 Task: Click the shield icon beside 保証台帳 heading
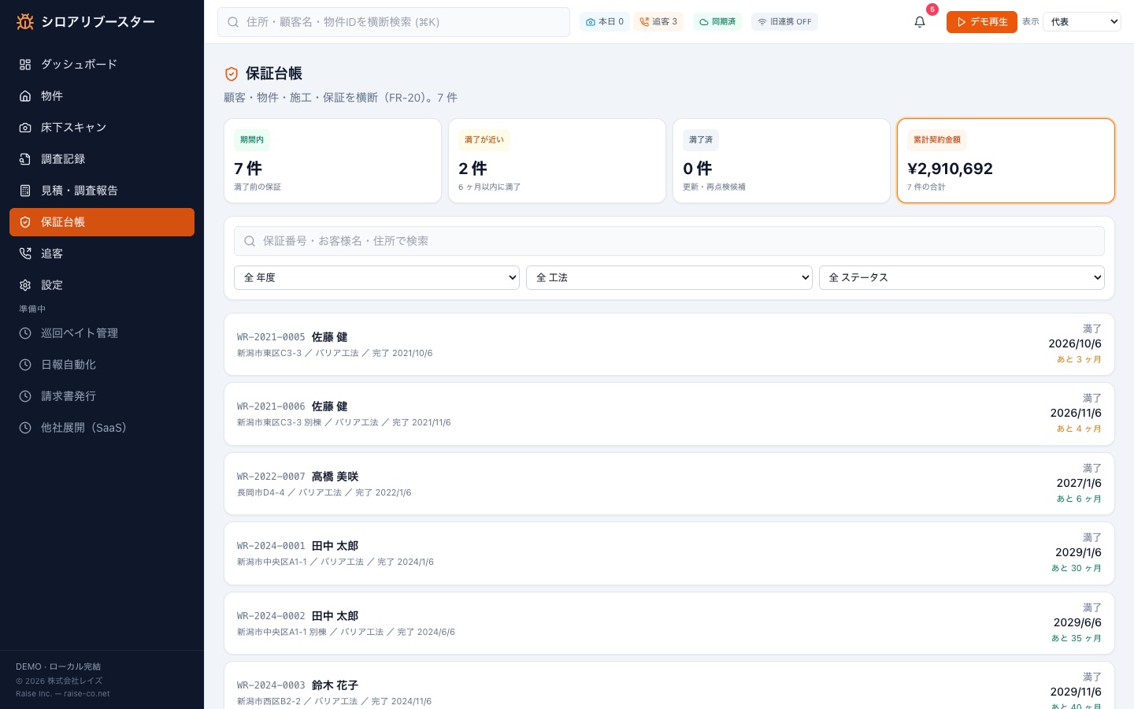pos(232,74)
